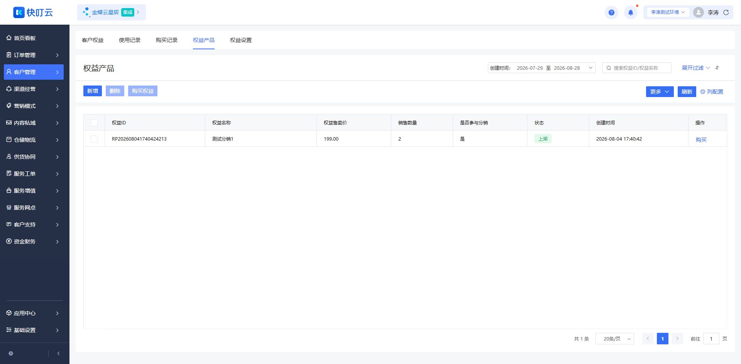Click the 购买权益 button
The image size is (741, 364).
pos(143,91)
